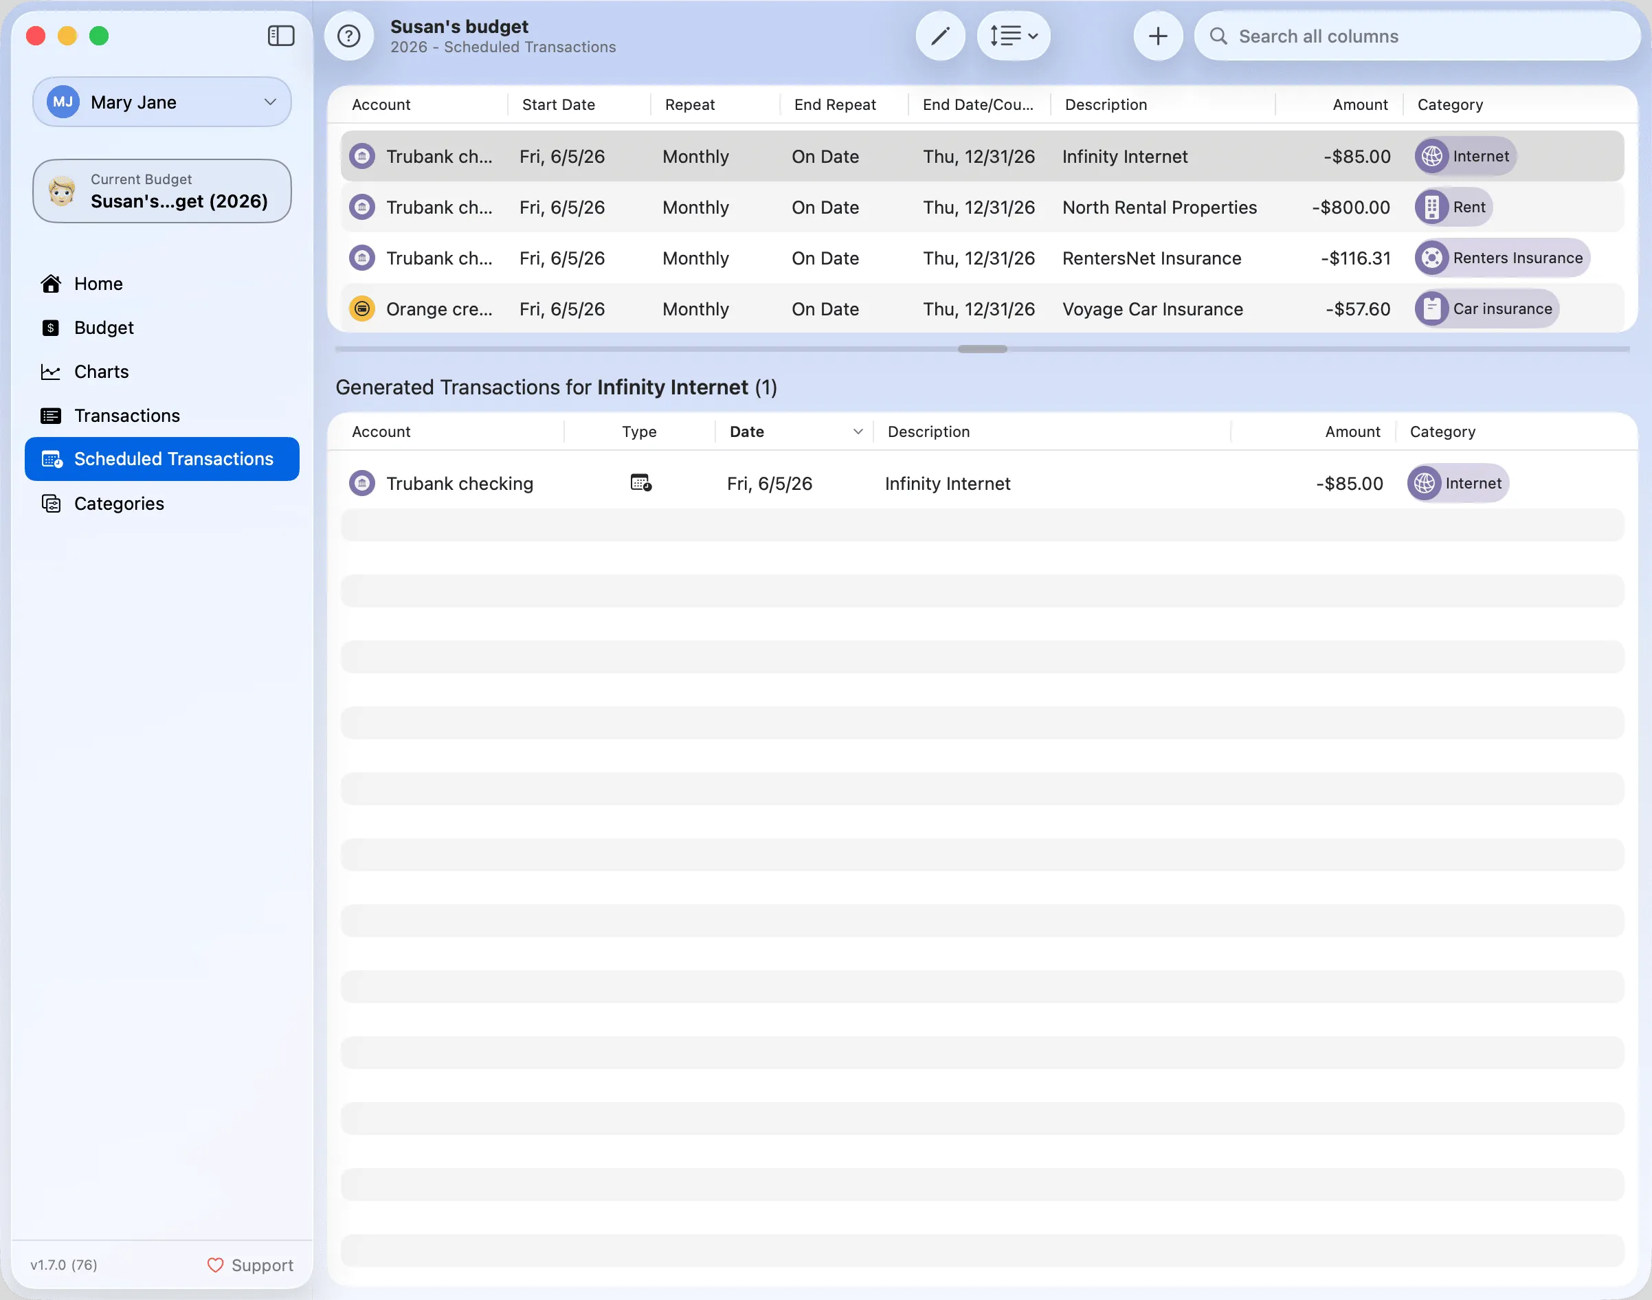Screen dimensions: 1652x1300
Task: Sort by the Date column chevron
Action: coord(858,432)
